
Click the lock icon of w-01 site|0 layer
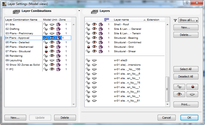(x=88, y=60)
